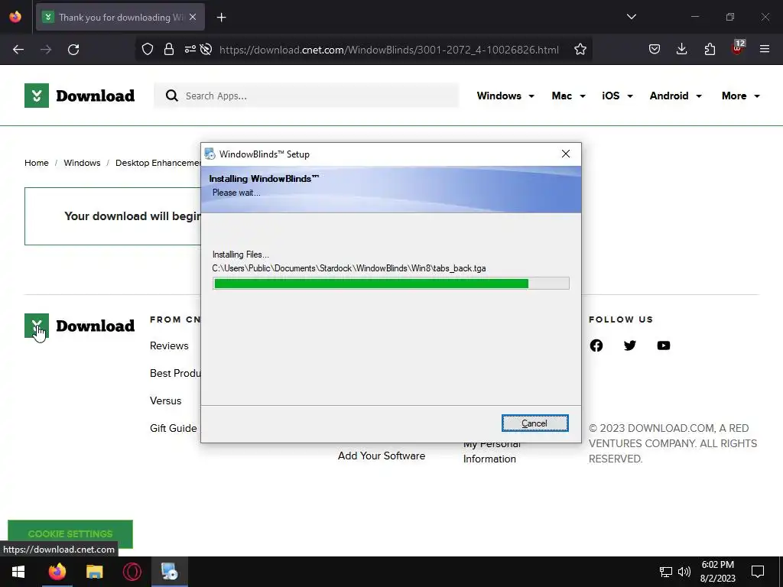
Task: Close the Thank you for downloading tab
Action: click(x=193, y=17)
